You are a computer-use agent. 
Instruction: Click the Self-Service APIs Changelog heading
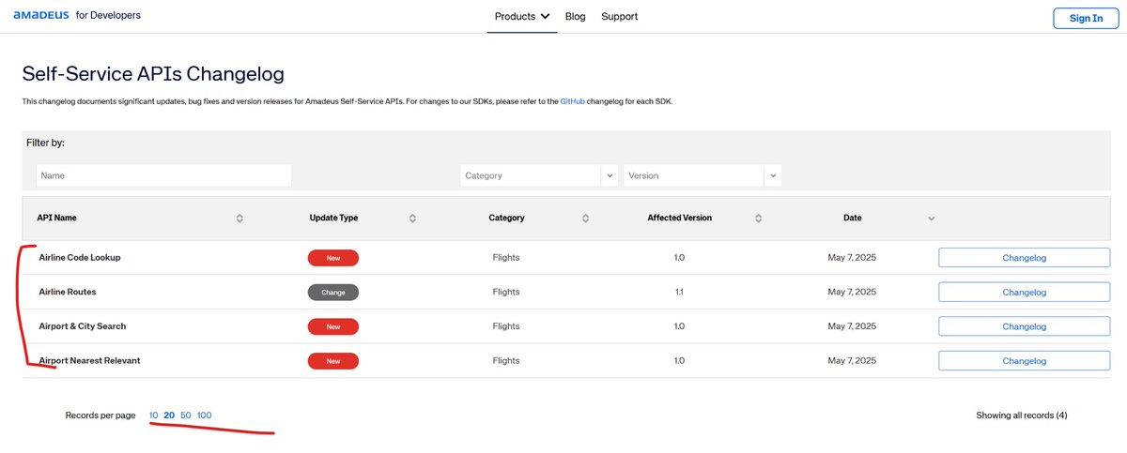pos(153,72)
